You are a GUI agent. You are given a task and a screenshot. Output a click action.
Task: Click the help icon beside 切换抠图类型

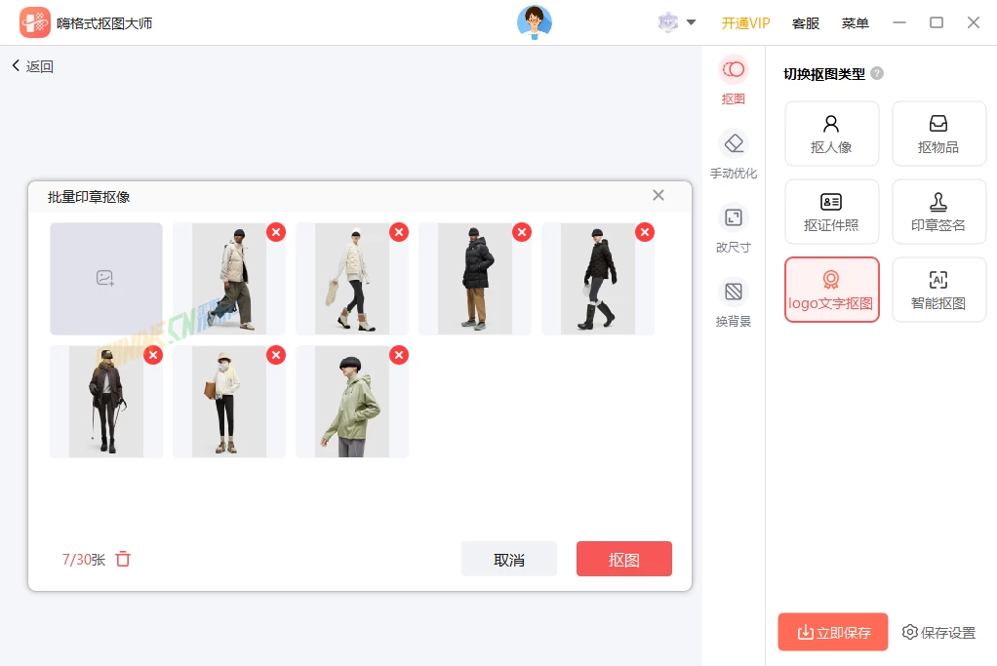tap(877, 73)
